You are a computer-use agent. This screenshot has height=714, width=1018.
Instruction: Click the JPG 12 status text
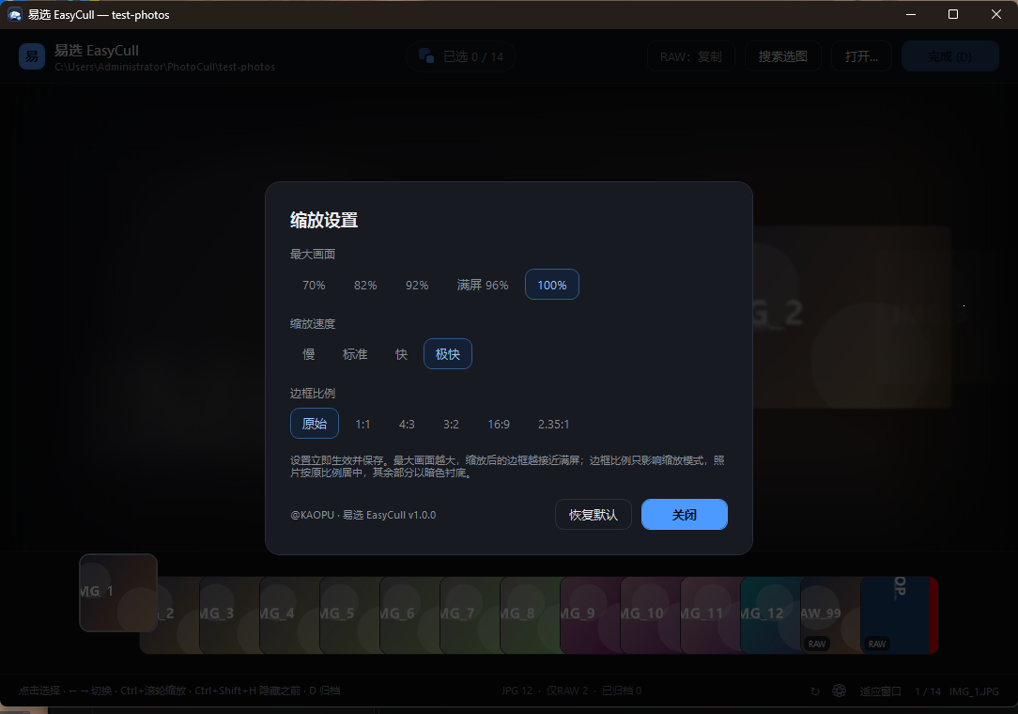517,691
